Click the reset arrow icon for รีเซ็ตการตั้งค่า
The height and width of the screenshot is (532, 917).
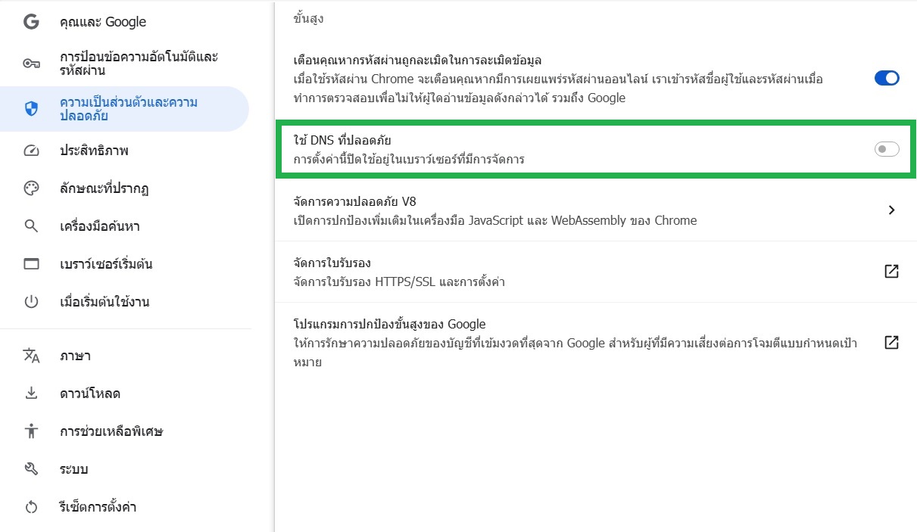pos(31,507)
